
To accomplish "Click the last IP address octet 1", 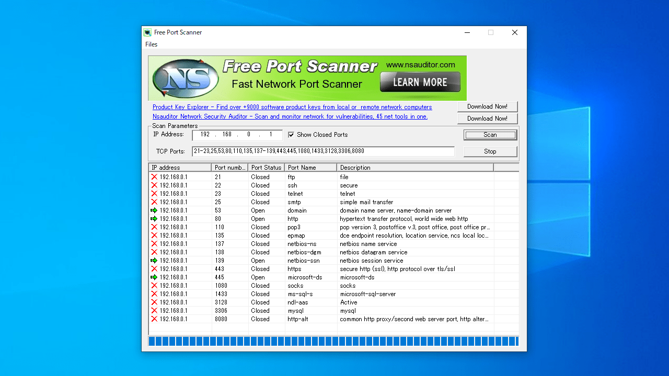I will 271,135.
